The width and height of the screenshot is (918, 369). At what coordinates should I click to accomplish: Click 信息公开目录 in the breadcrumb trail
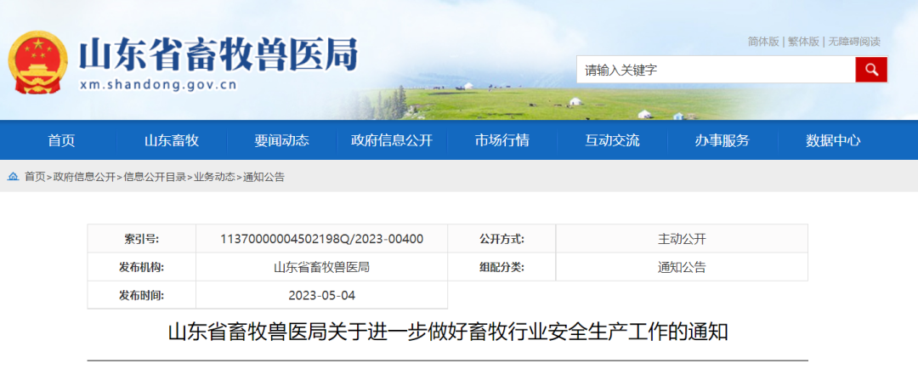pos(155,177)
